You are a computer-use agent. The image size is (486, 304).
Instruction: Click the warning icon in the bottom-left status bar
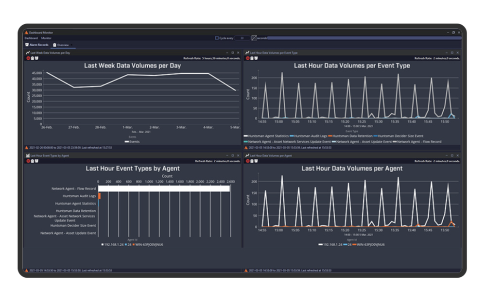pyautogui.click(x=27, y=270)
